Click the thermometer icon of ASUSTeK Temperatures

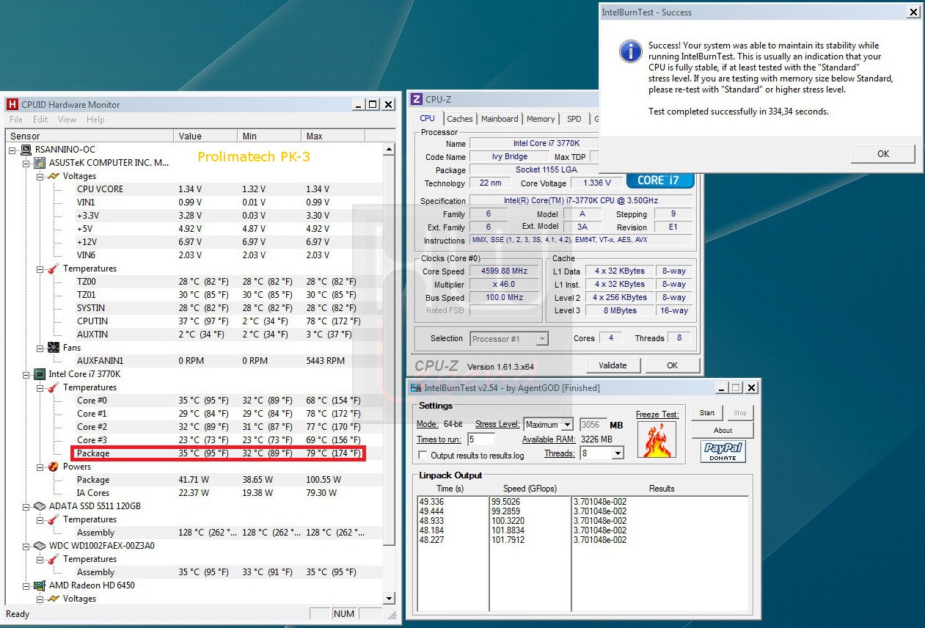coord(54,269)
